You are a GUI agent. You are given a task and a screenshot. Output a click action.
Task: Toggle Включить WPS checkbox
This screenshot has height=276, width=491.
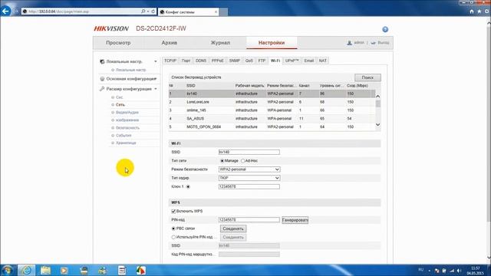173,212
